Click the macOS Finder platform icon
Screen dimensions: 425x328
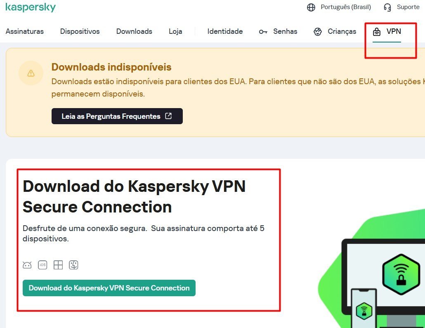pyautogui.click(x=73, y=265)
